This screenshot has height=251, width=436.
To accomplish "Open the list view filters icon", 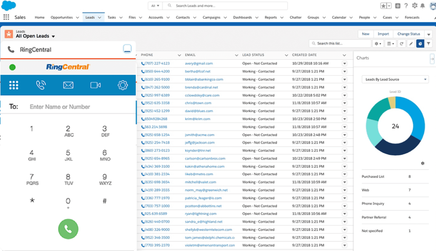I will click(429, 43).
